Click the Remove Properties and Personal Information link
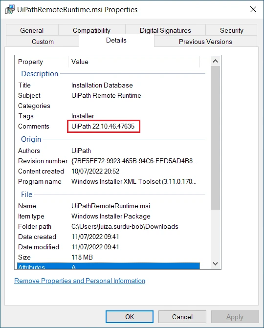The height and width of the screenshot is (328, 264). point(80,281)
